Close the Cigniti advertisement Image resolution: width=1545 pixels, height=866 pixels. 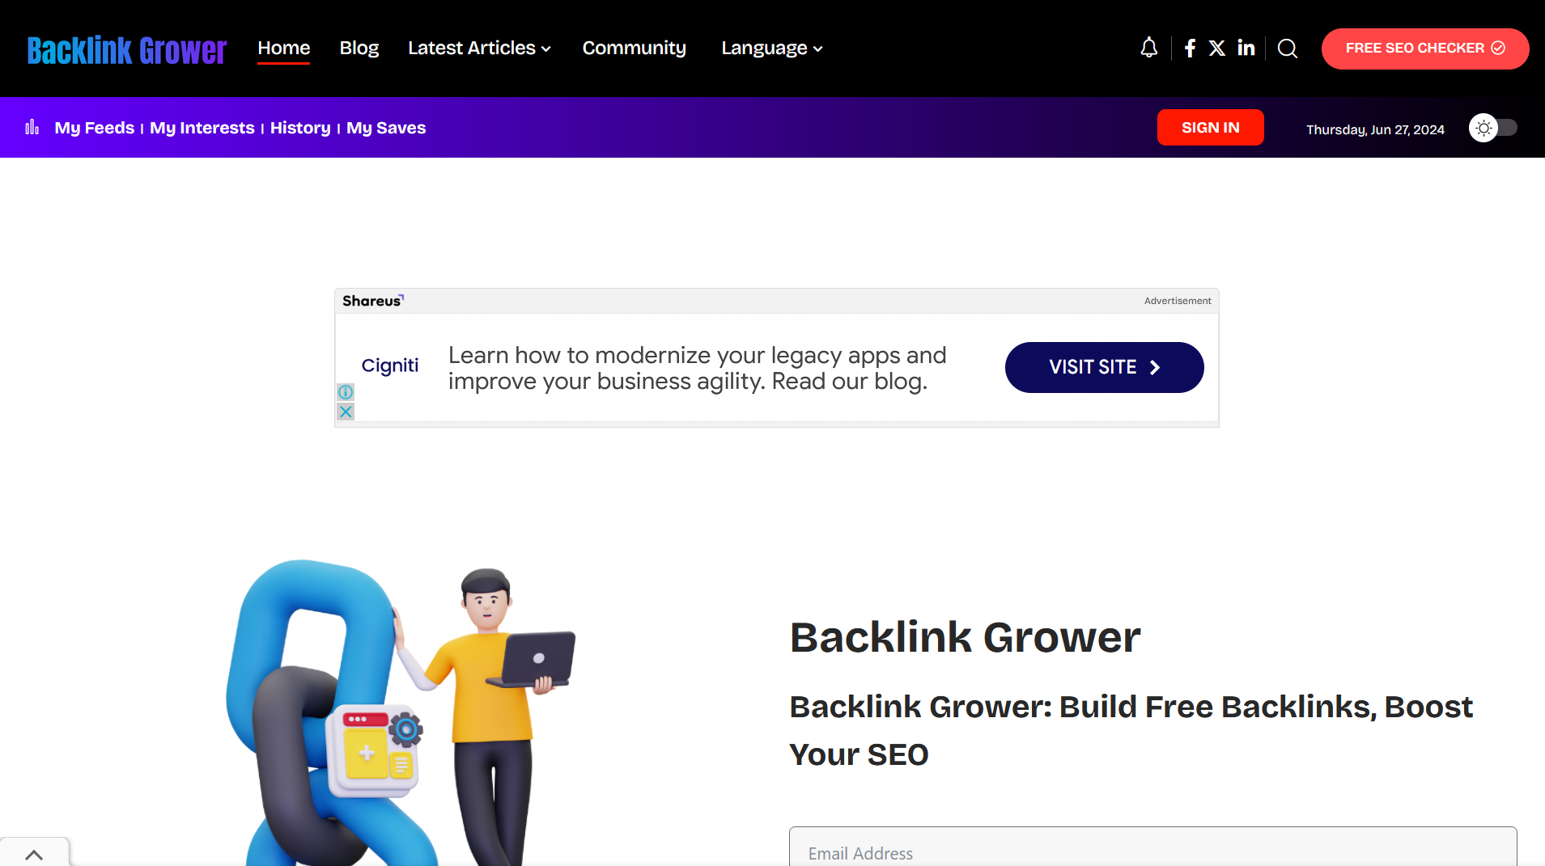(x=346, y=412)
